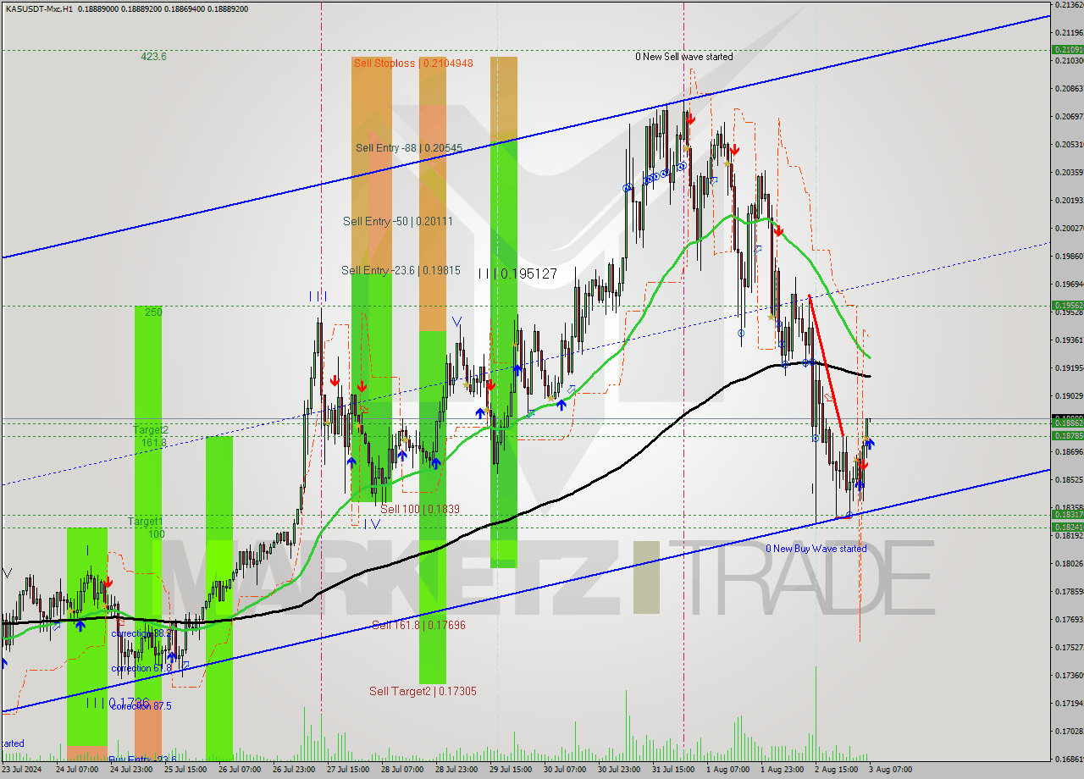Click the '1 Aug 23:00' time label
1084x779 pixels.
click(x=782, y=770)
